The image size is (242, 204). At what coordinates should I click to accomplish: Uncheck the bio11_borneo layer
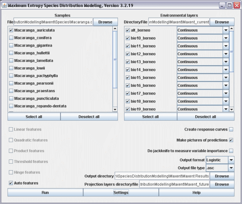[x=128, y=46]
